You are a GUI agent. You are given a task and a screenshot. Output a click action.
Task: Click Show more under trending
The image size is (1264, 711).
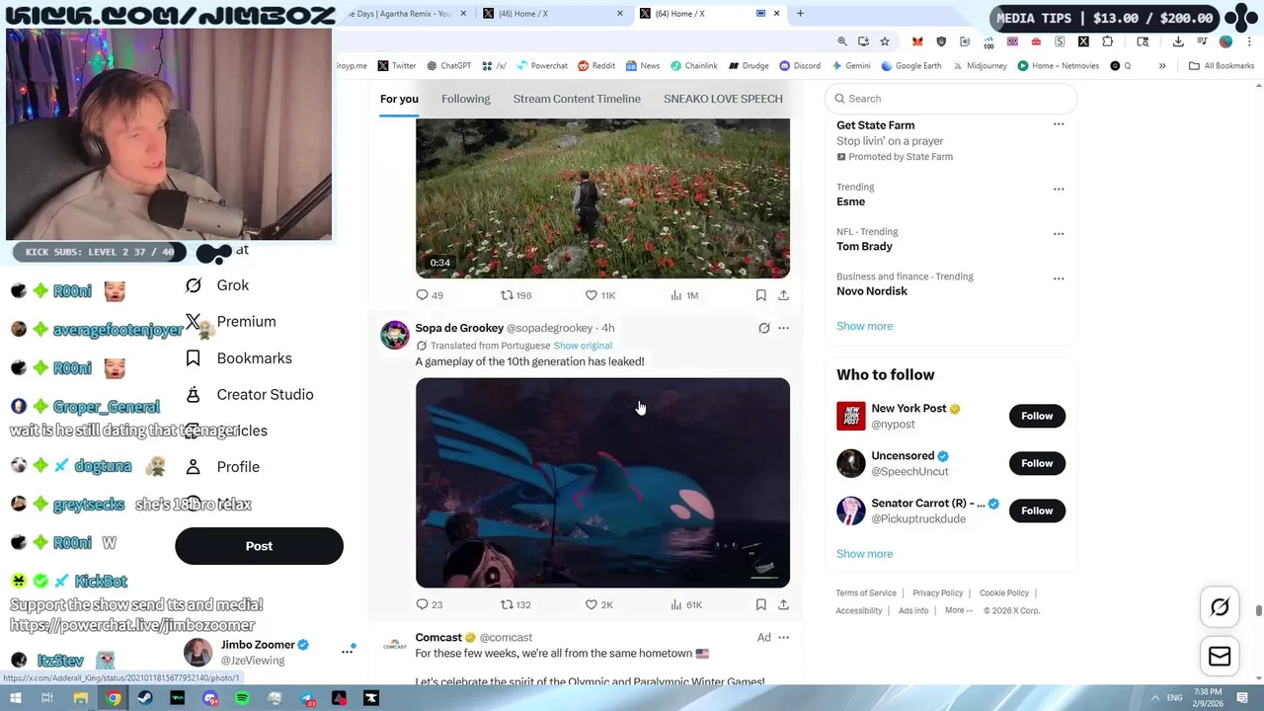(864, 326)
